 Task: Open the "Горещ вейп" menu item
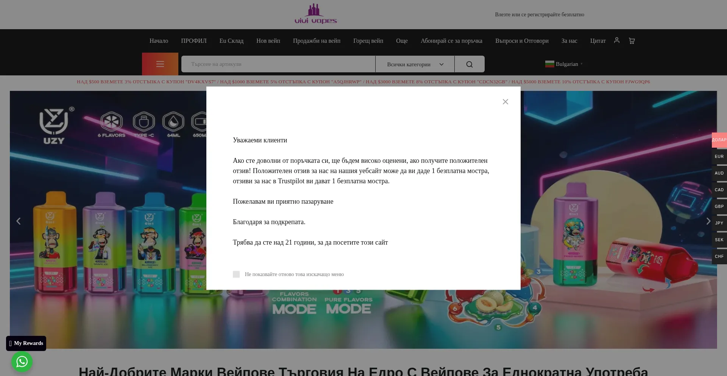click(x=368, y=41)
